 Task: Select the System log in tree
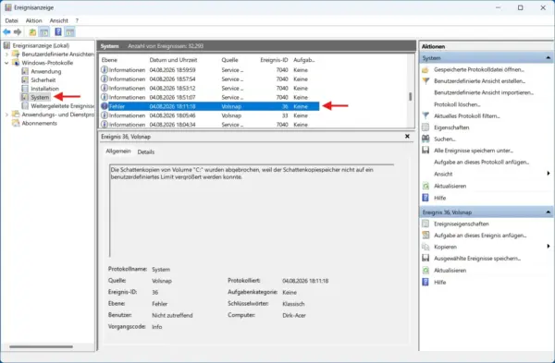40,97
